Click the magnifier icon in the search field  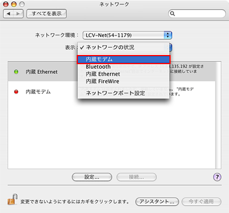tap(172, 14)
